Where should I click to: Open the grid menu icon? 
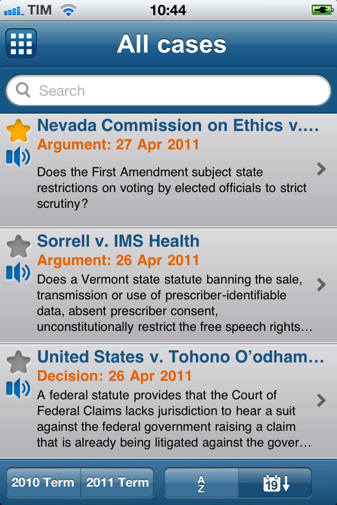pos(21,44)
